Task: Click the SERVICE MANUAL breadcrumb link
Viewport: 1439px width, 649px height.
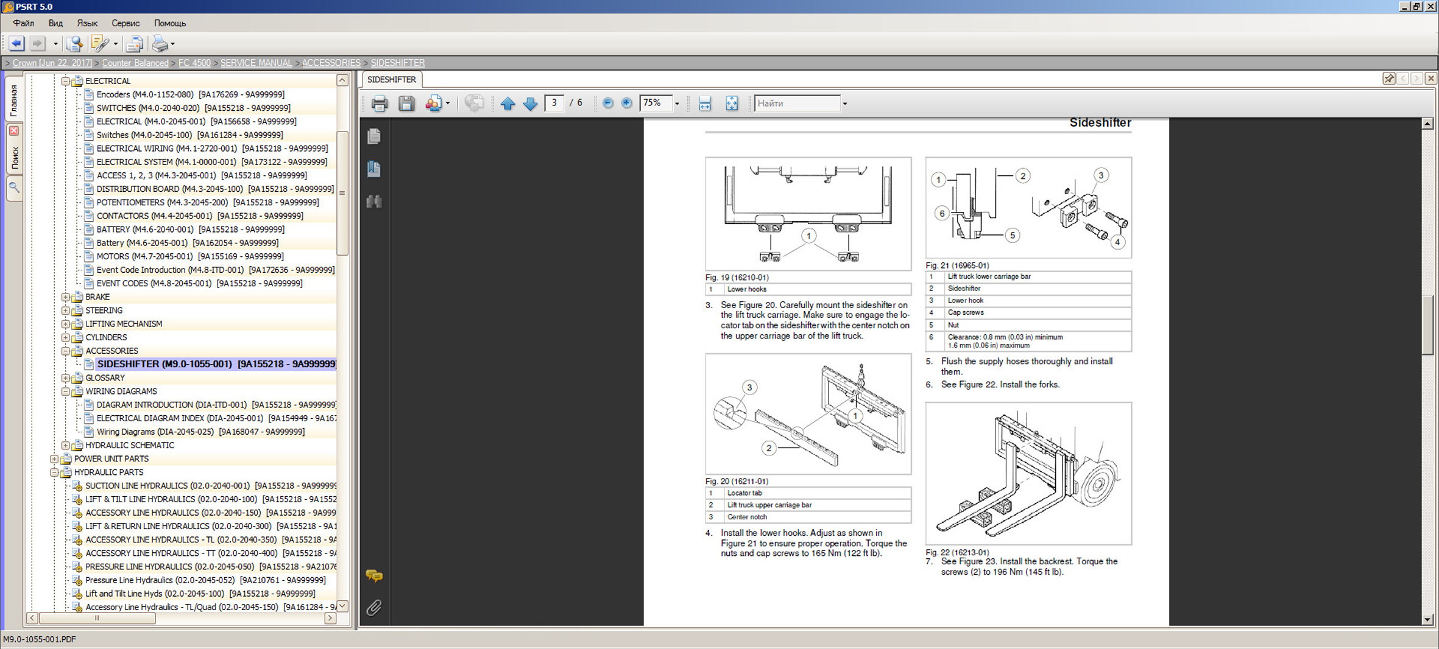Action: click(256, 63)
